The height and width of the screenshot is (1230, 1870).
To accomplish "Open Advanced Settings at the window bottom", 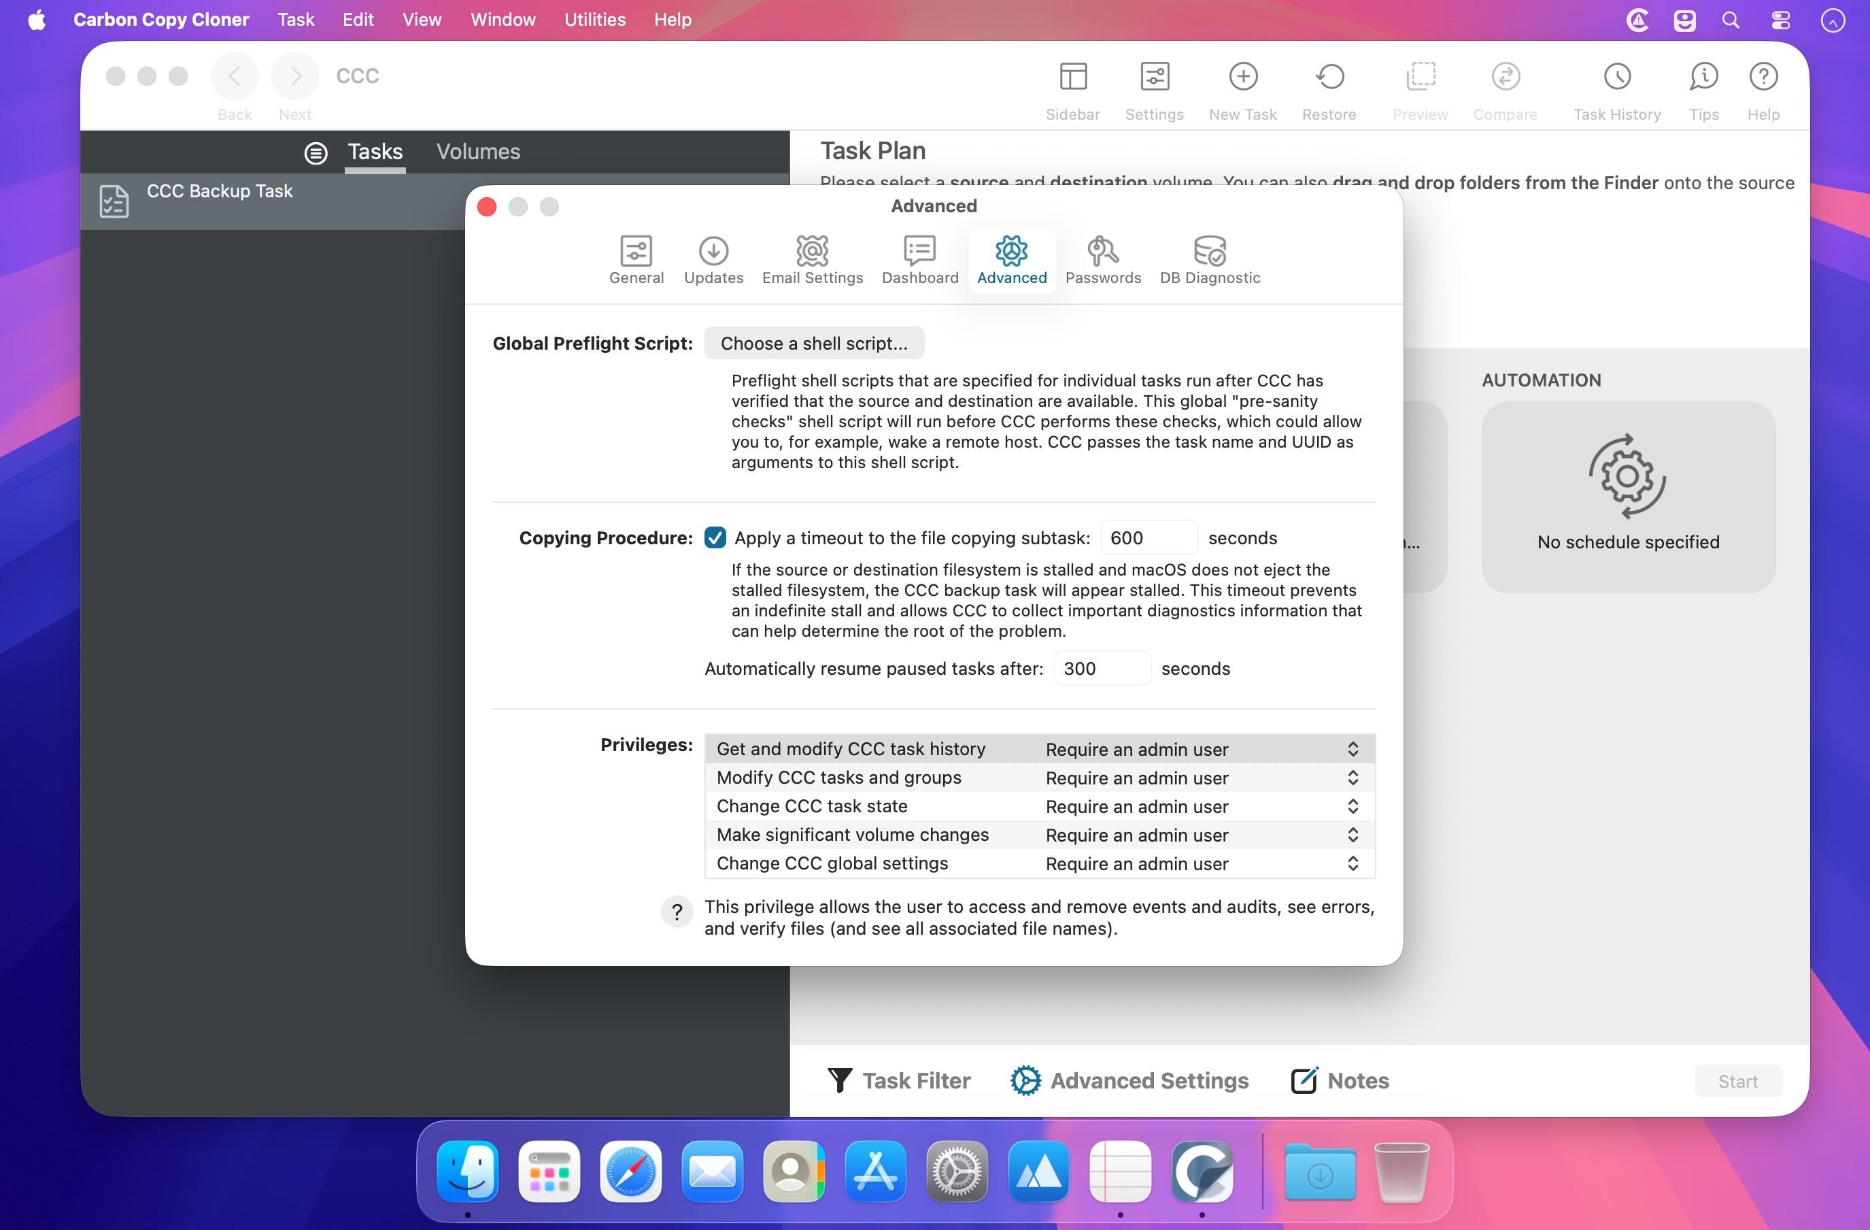I will (1129, 1080).
